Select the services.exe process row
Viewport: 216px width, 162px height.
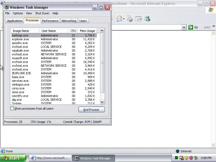pos(54,81)
